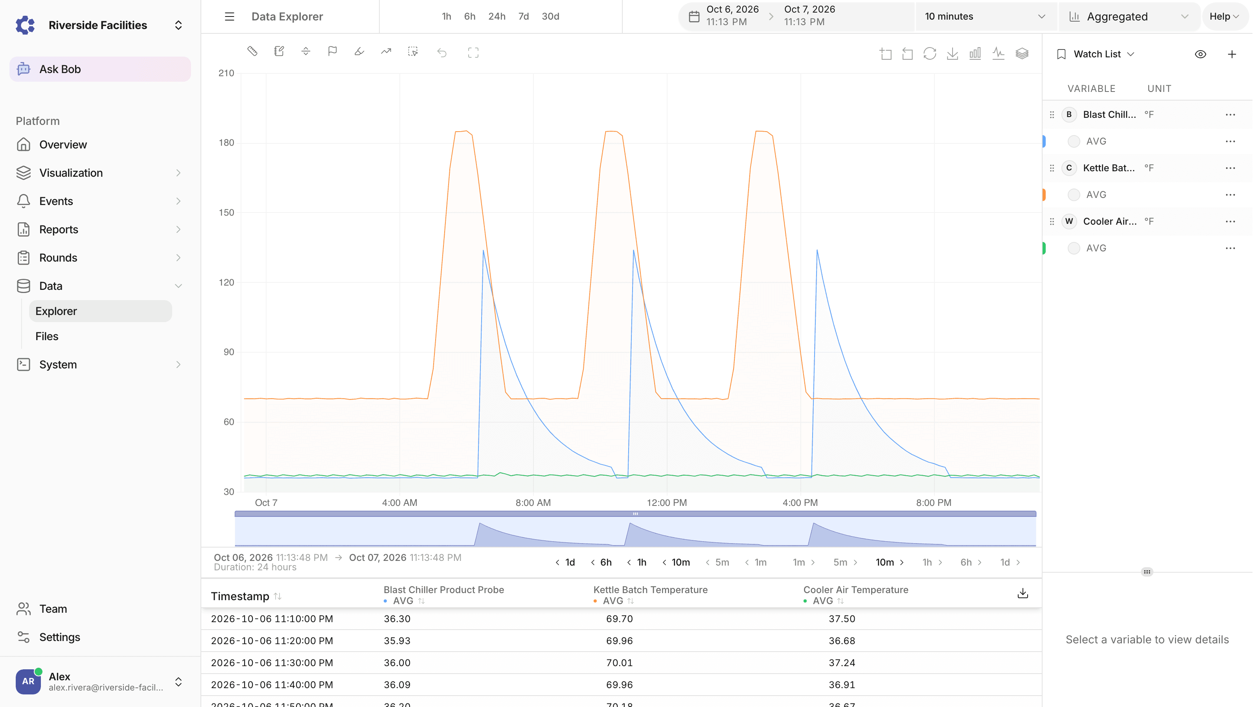The width and height of the screenshot is (1258, 707).
Task: Switch to line pulse chart view
Action: 998,54
